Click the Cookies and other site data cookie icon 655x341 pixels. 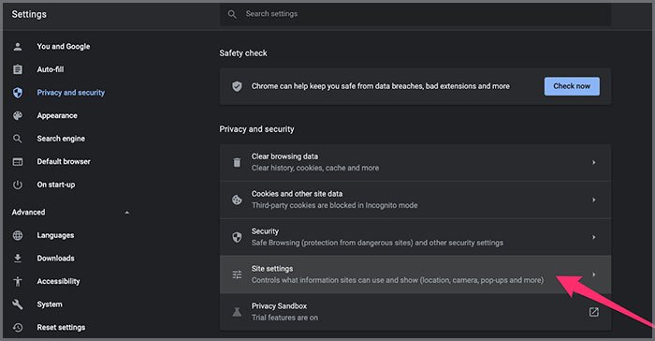click(237, 200)
